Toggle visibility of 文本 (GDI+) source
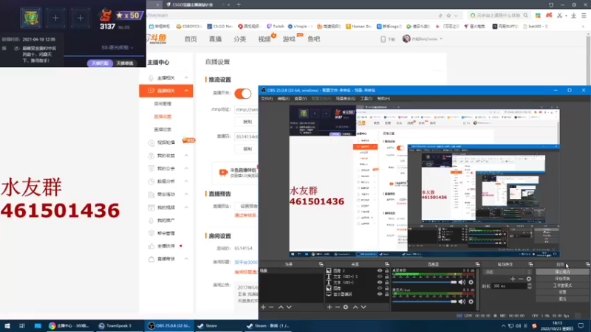This screenshot has height=332, width=591. 380,283
